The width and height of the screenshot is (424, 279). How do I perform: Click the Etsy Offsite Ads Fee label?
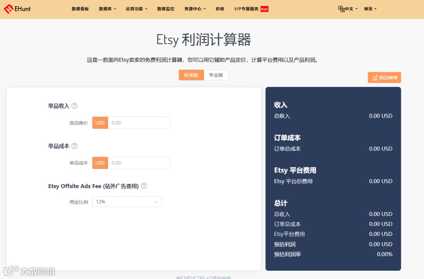tap(93, 186)
